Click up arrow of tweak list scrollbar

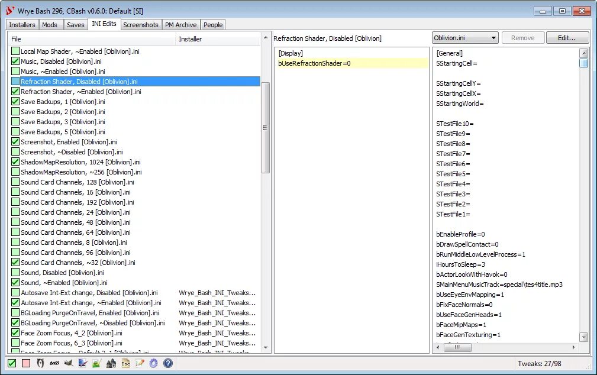266,38
